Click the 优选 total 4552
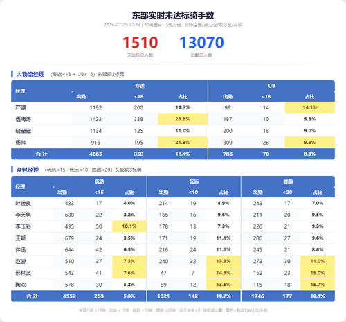Viewport: 346px width, 322px height. pos(69,296)
